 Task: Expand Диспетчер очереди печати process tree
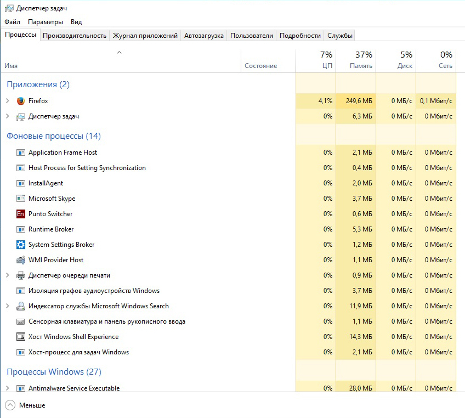point(8,275)
